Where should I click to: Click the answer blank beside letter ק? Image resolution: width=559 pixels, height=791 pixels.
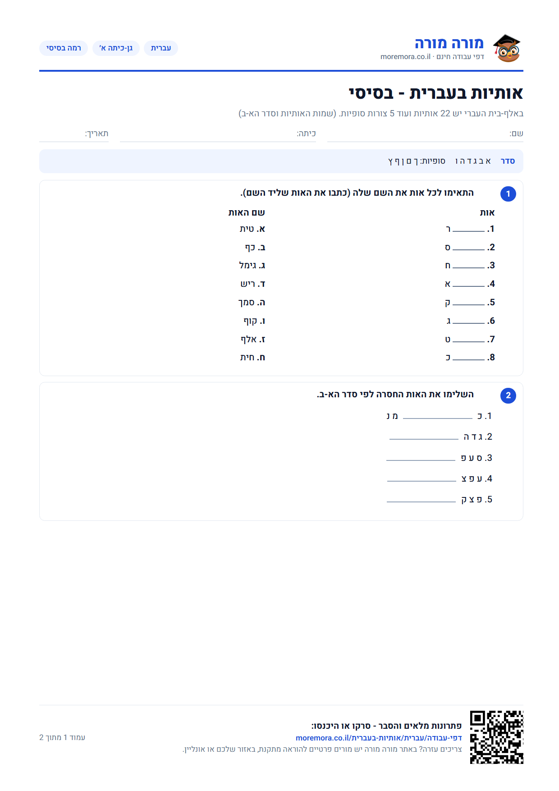[468, 303]
